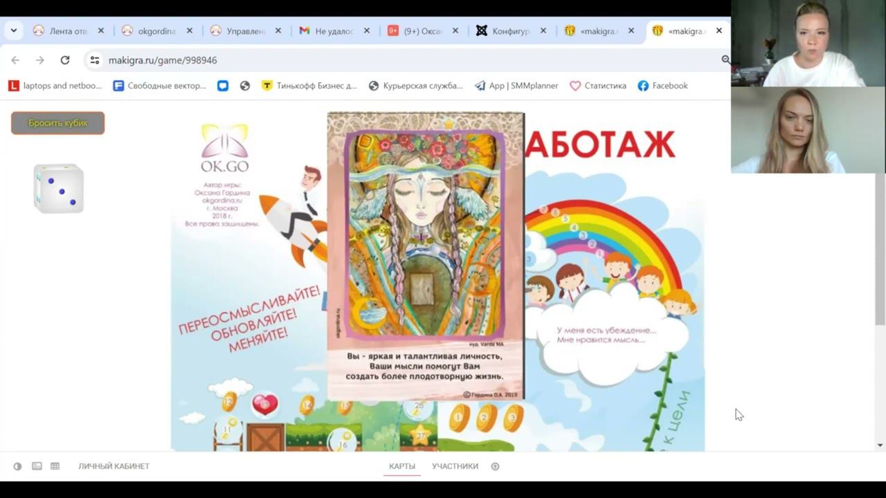Screen dimensions: 886x498
Task: Open the globe bookmark icon after chat bubble
Action: pyautogui.click(x=245, y=86)
